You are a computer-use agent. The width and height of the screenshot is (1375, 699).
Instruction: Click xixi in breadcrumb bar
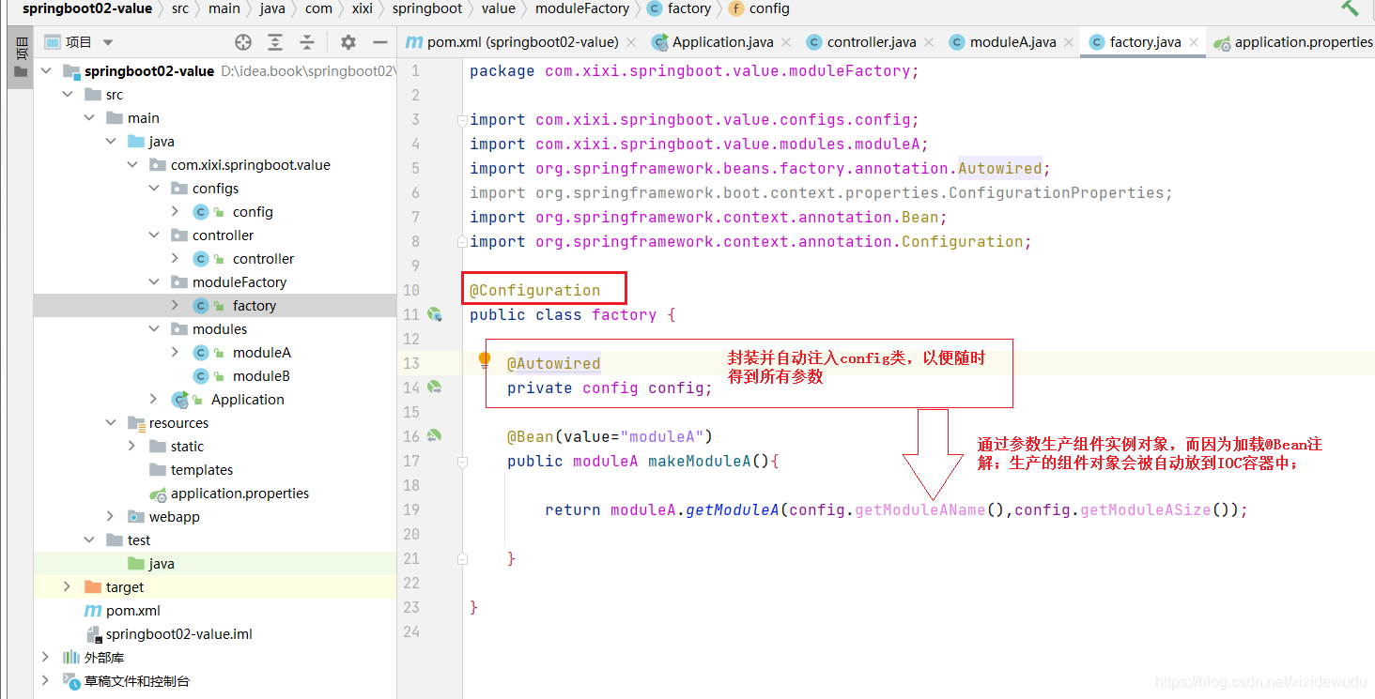coord(362,8)
